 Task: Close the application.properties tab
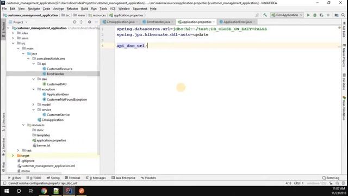coord(214,22)
